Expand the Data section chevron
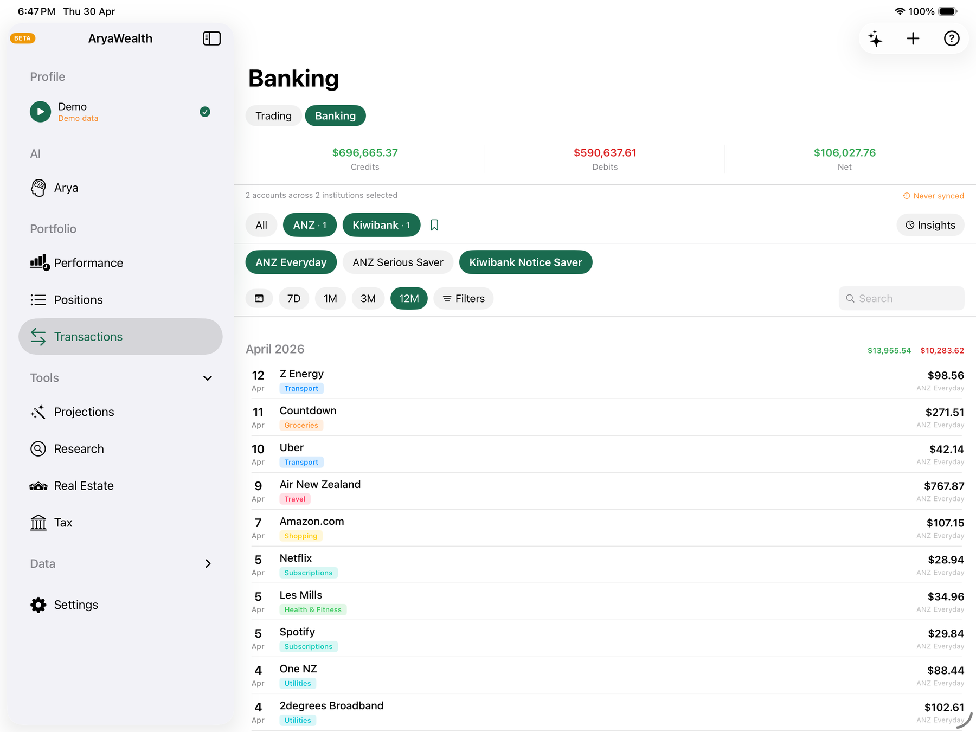The image size is (976, 732). point(208,564)
